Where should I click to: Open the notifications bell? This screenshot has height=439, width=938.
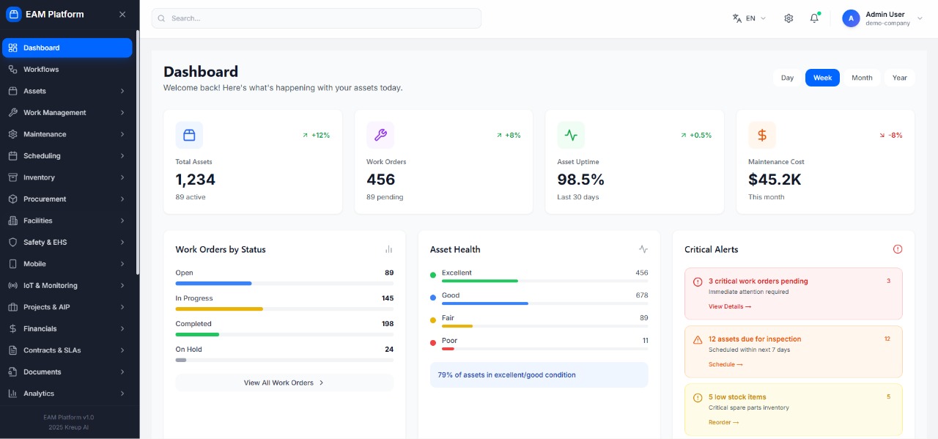[814, 18]
